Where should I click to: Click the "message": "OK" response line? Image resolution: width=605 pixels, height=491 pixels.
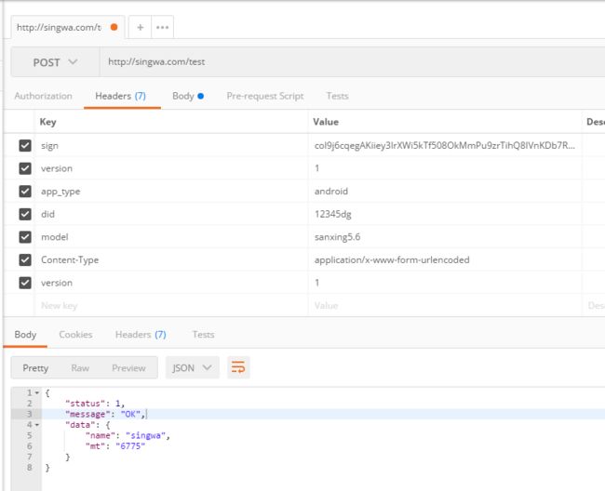pyautogui.click(x=105, y=415)
